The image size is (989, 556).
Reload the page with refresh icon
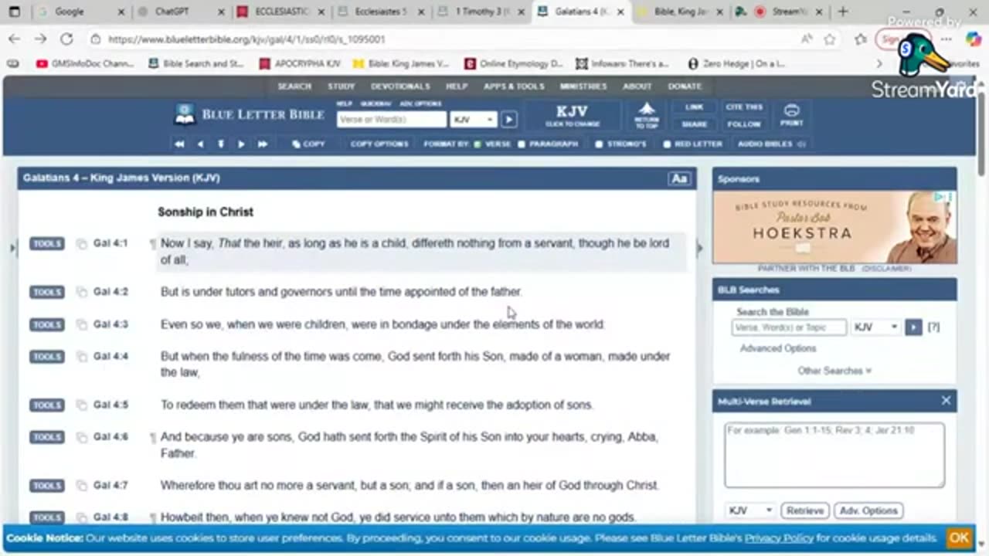click(x=66, y=39)
